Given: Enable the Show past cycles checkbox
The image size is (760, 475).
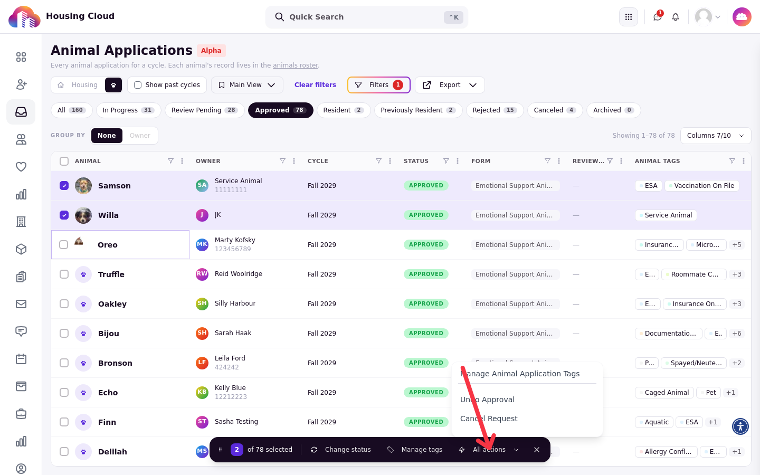Looking at the screenshot, I should tap(138, 85).
